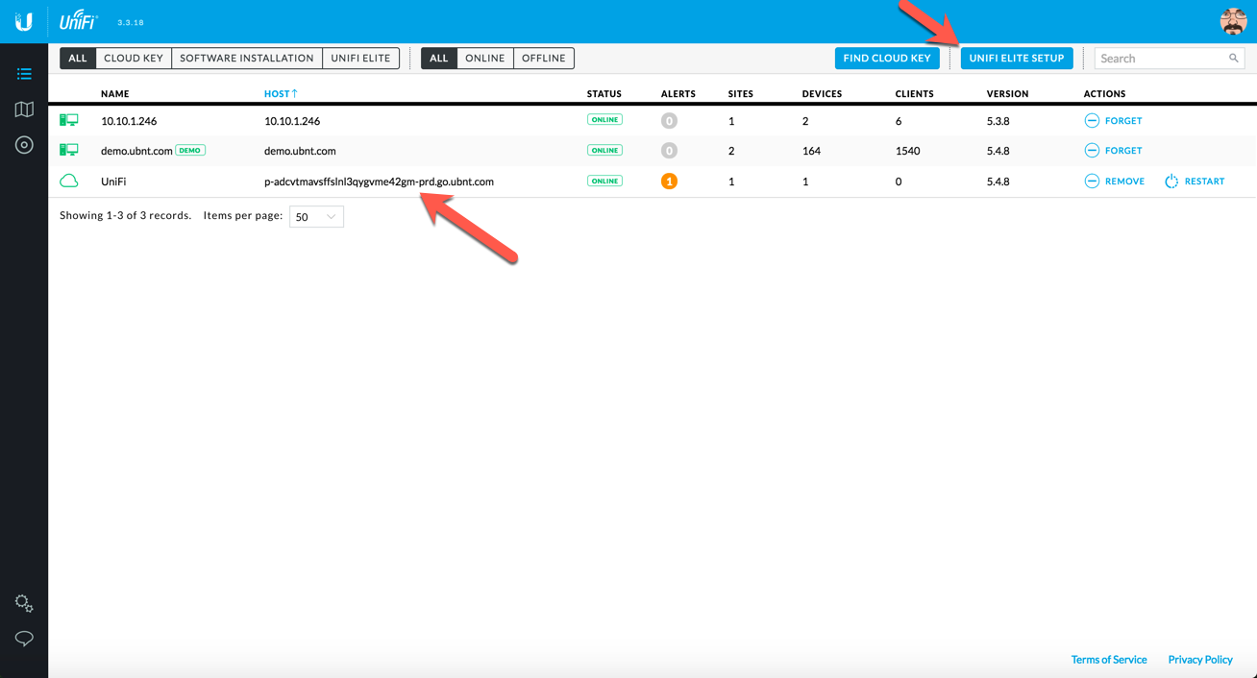Open the circular target sidebar icon
The image size is (1257, 678).
click(x=24, y=145)
